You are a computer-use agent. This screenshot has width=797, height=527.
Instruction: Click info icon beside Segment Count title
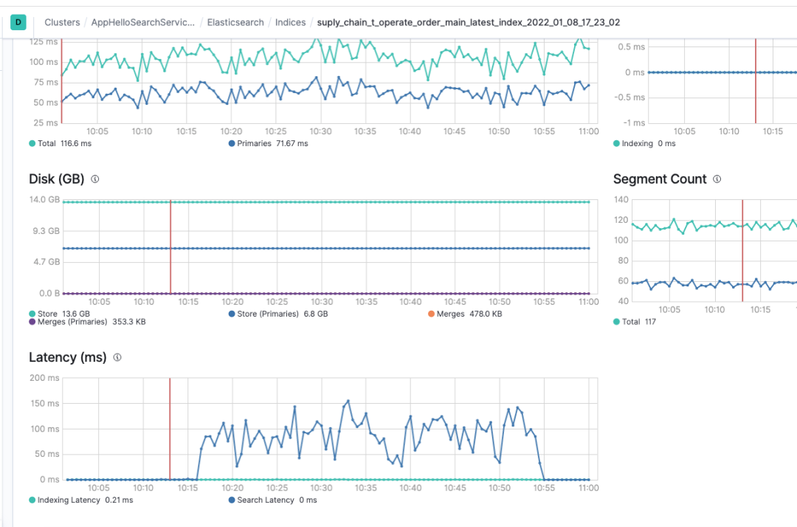tap(717, 179)
